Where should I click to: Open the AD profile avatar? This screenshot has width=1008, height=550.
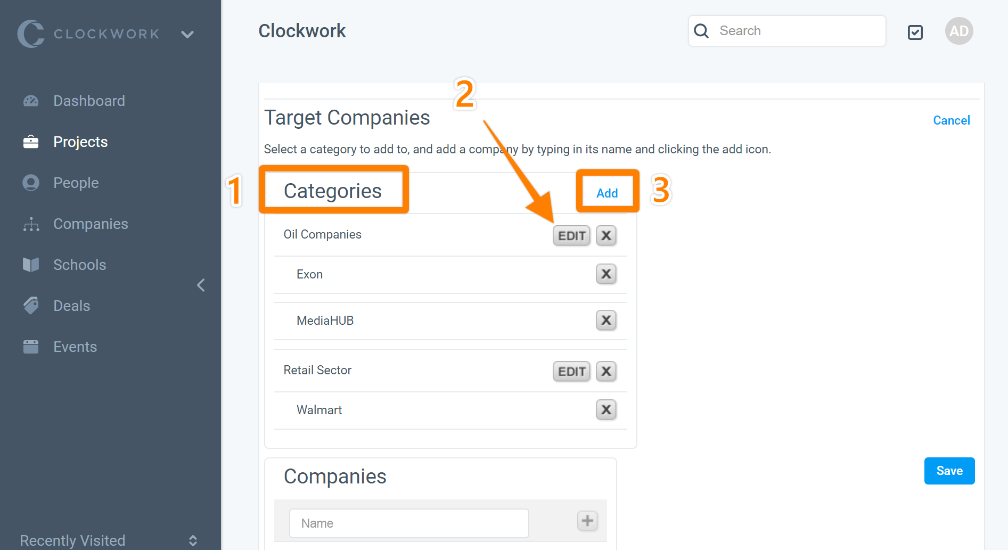click(959, 31)
